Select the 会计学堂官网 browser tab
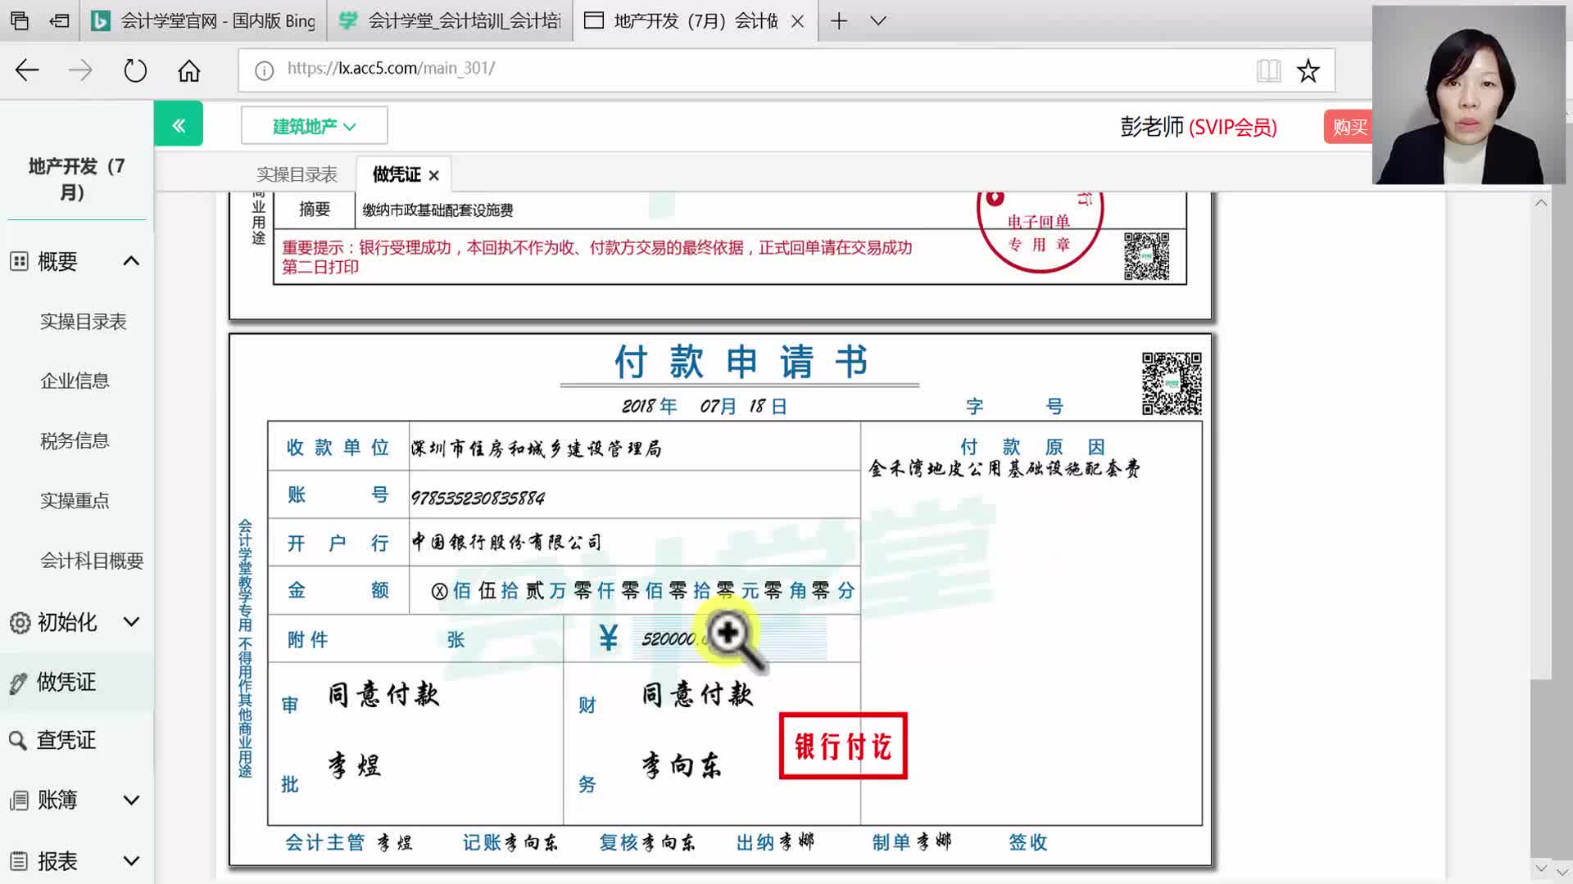1573x884 pixels. tap(203, 21)
